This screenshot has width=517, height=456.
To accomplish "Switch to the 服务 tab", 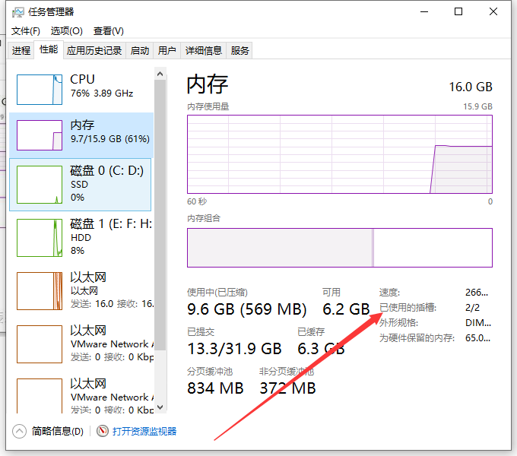I will pos(240,51).
